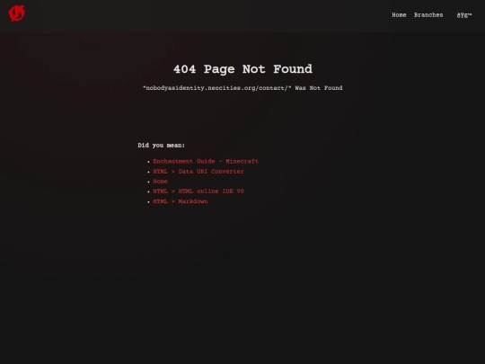485x364 pixels.
Task: Open the Enchantment Guide - Minecraft link
Action: [206, 161]
